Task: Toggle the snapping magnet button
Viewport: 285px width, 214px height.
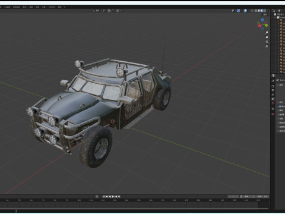Action: 109,11
